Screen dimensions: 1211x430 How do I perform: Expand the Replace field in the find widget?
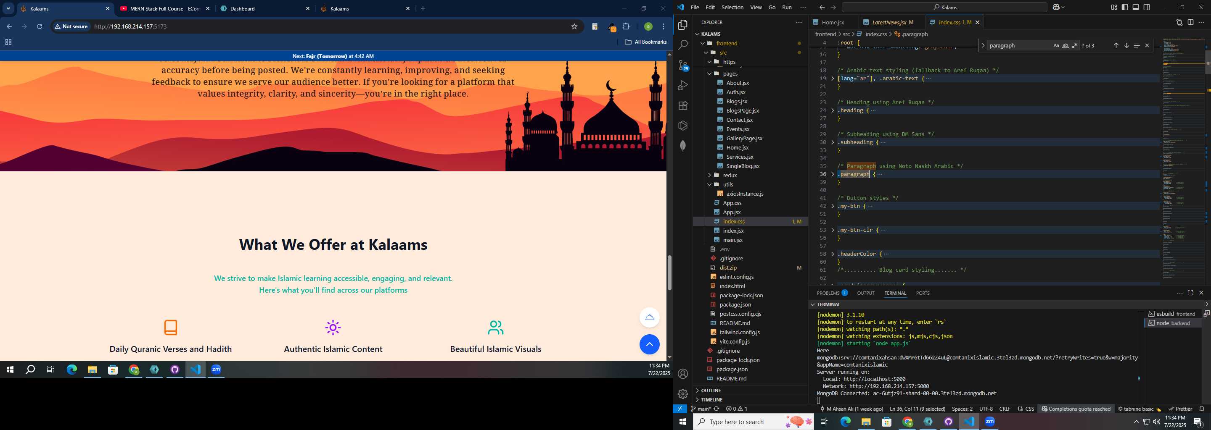pyautogui.click(x=983, y=45)
